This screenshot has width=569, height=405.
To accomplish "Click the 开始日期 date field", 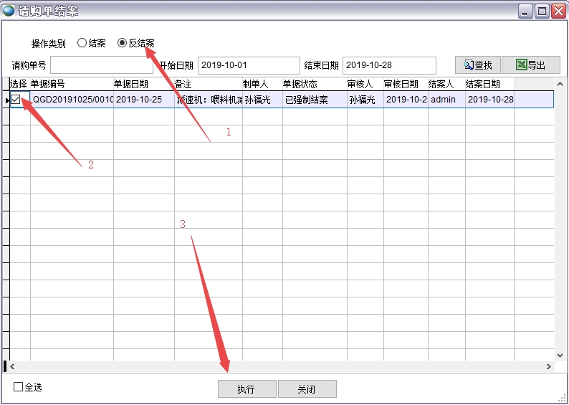I will [248, 65].
